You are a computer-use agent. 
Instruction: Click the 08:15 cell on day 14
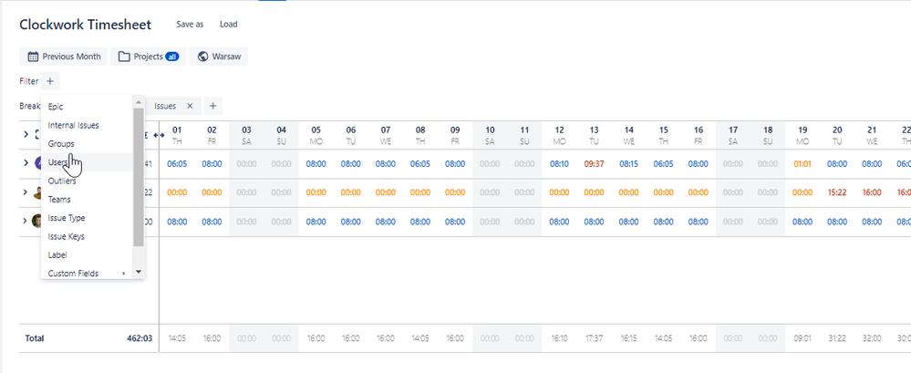628,164
